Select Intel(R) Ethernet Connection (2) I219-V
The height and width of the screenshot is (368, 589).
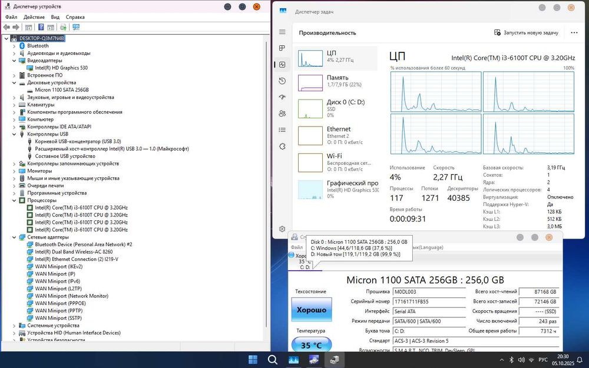click(x=77, y=259)
